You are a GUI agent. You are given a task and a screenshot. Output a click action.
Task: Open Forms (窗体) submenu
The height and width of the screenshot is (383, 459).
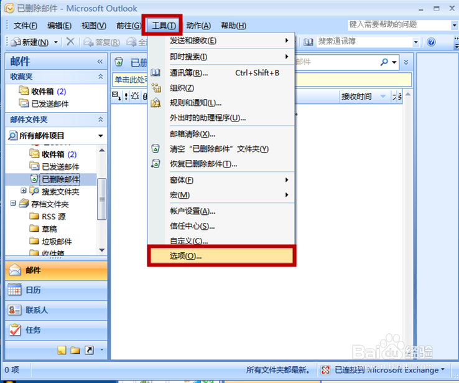coord(221,180)
